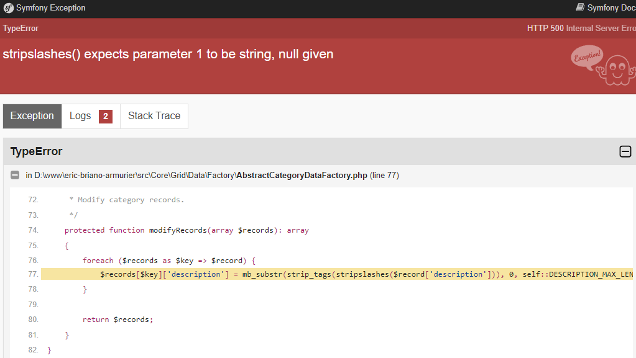Screen dimensions: 636x358
Task: Click the Symfony Docs link text
Action: point(612,7)
